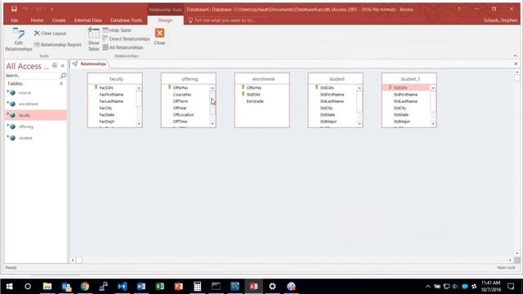Select StdMajor field in student table

(329, 122)
